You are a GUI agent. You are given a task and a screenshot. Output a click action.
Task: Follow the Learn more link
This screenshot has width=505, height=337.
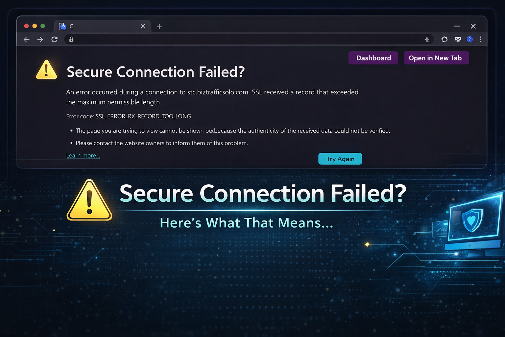click(83, 155)
